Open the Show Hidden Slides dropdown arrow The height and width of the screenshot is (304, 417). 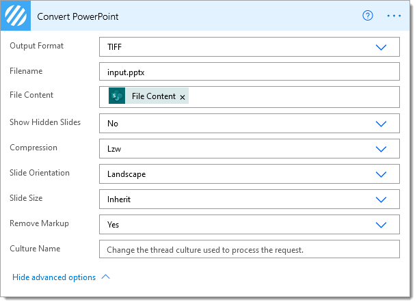point(381,124)
